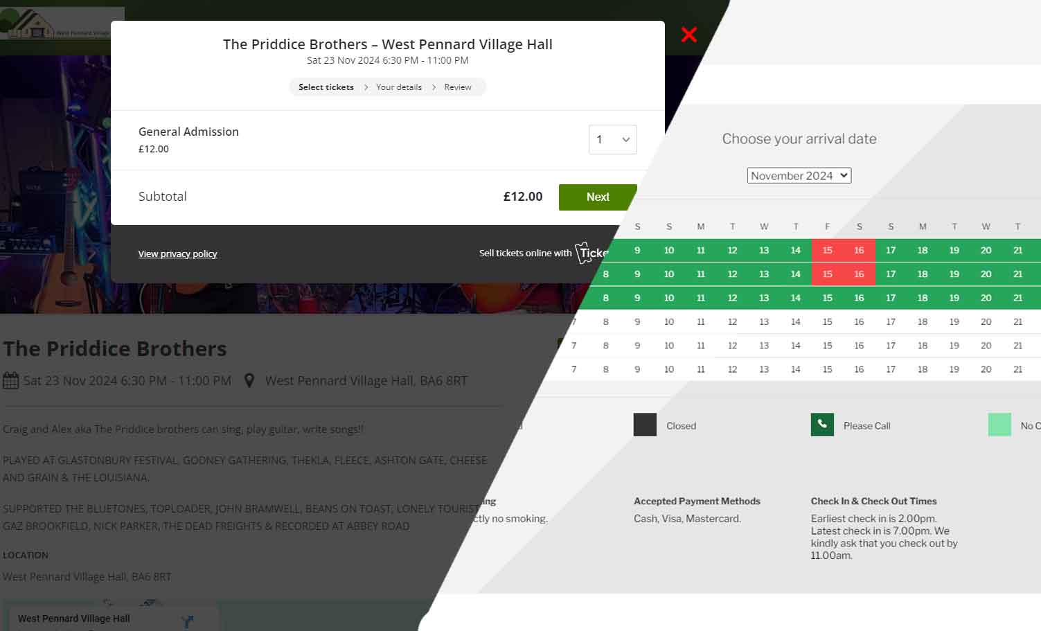
Task: Click the light green legend swatch
Action: pos(999,425)
